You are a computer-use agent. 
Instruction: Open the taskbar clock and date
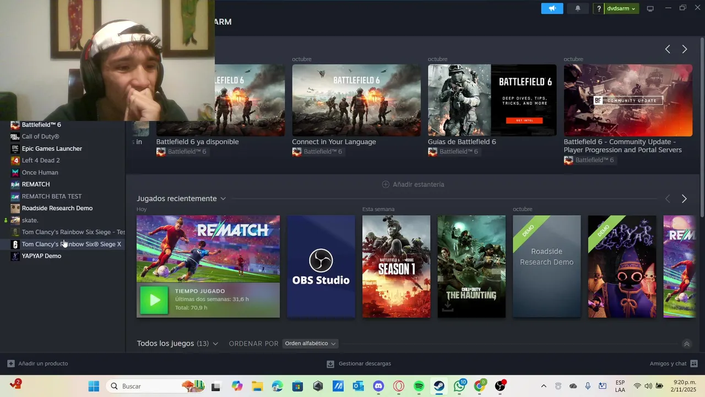tap(685, 386)
